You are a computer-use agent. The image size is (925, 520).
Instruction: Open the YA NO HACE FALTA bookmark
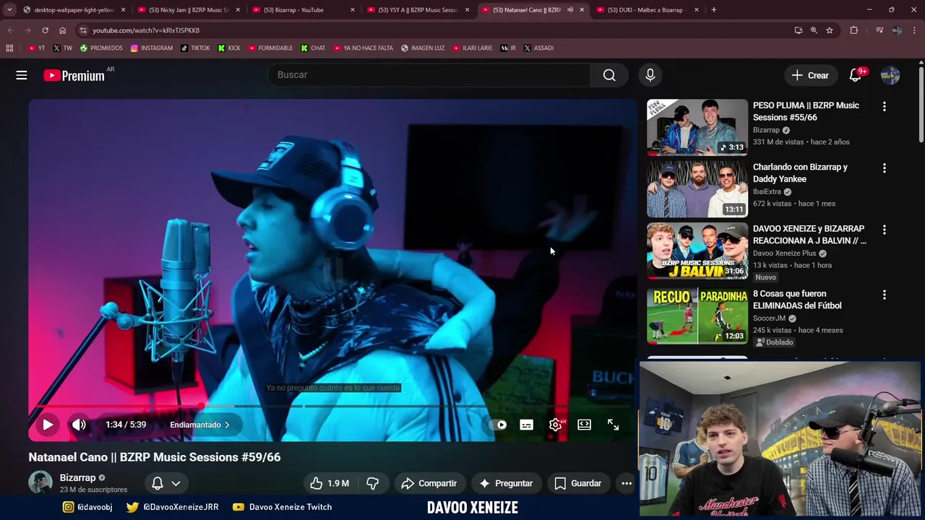coord(363,48)
